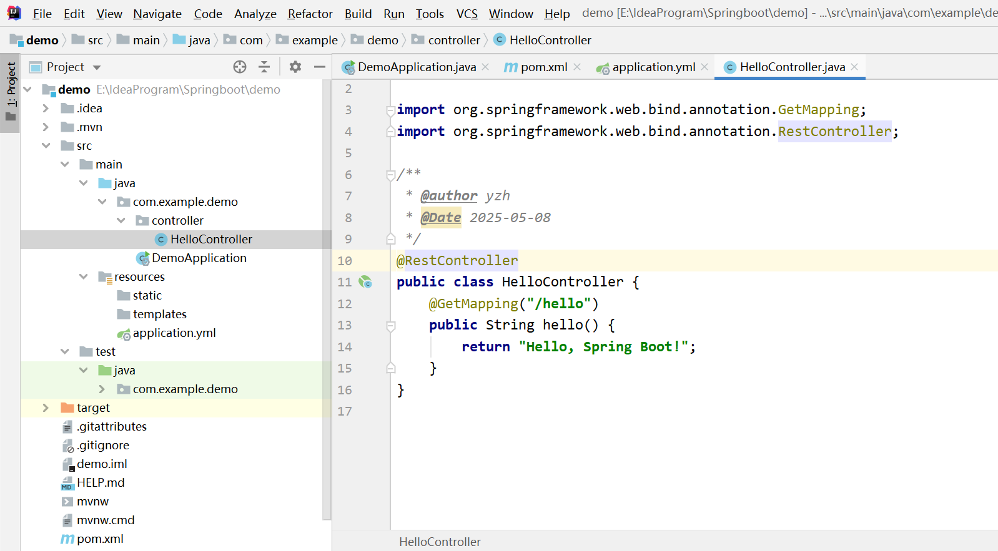Select the templates folder
Viewport: 998px width, 551px height.
(159, 314)
